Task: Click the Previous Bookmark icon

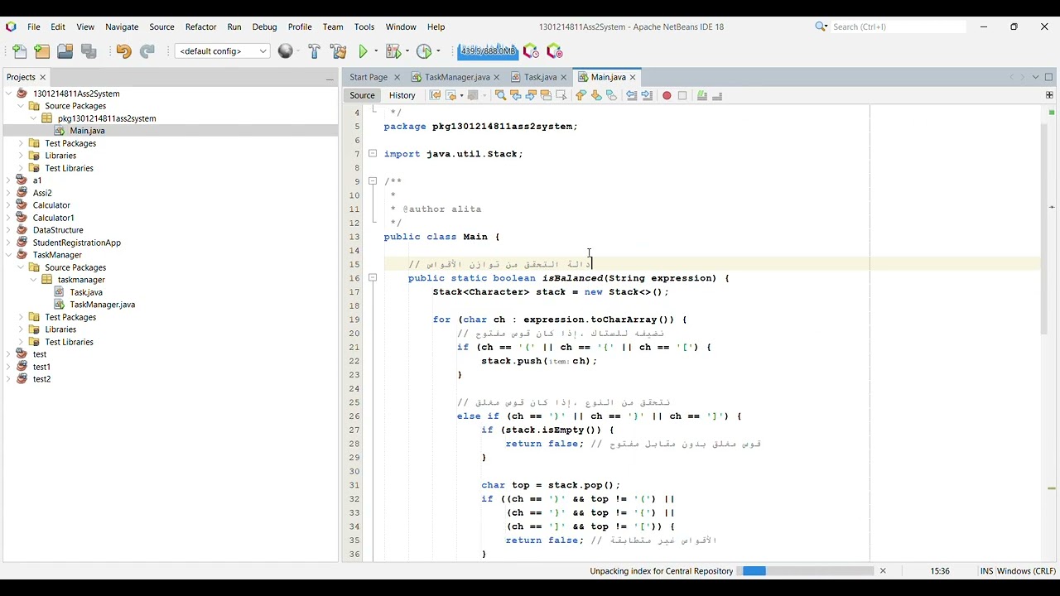Action: 581,95
